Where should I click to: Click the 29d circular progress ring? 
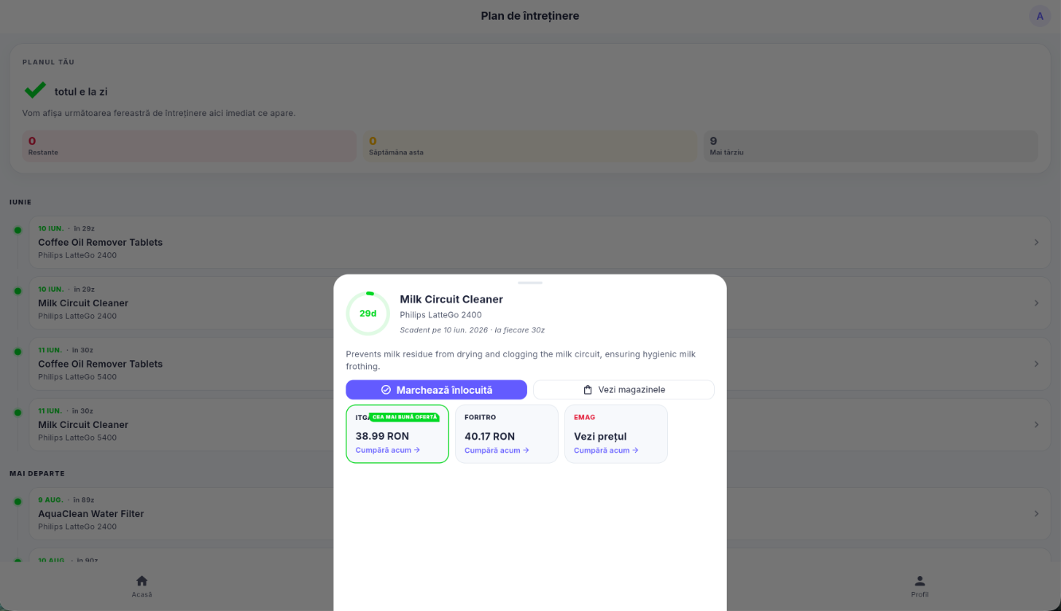tap(368, 313)
